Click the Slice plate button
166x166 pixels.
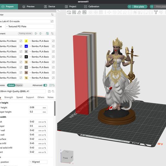(x=139, y=7)
